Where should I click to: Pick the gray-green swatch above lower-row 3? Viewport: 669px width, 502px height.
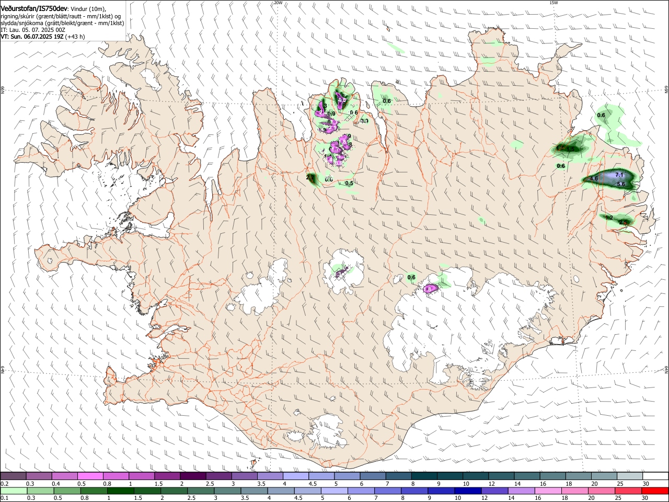[x=227, y=490]
